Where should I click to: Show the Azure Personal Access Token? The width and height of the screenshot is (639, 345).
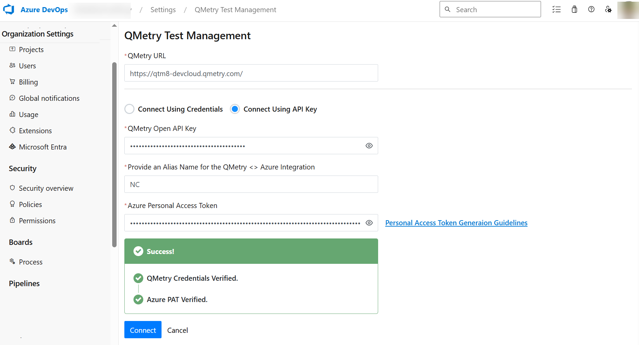(x=369, y=223)
